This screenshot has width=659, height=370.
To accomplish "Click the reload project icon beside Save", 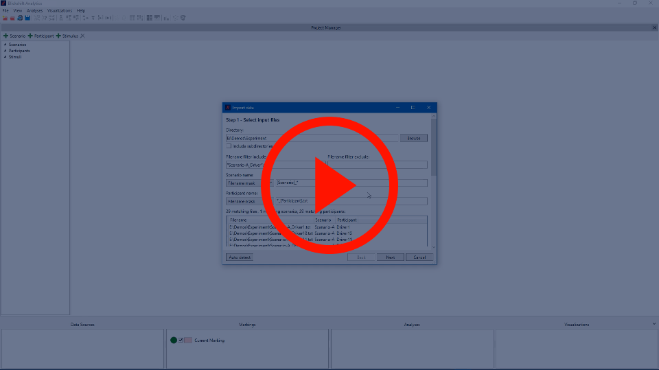I will click(x=20, y=18).
